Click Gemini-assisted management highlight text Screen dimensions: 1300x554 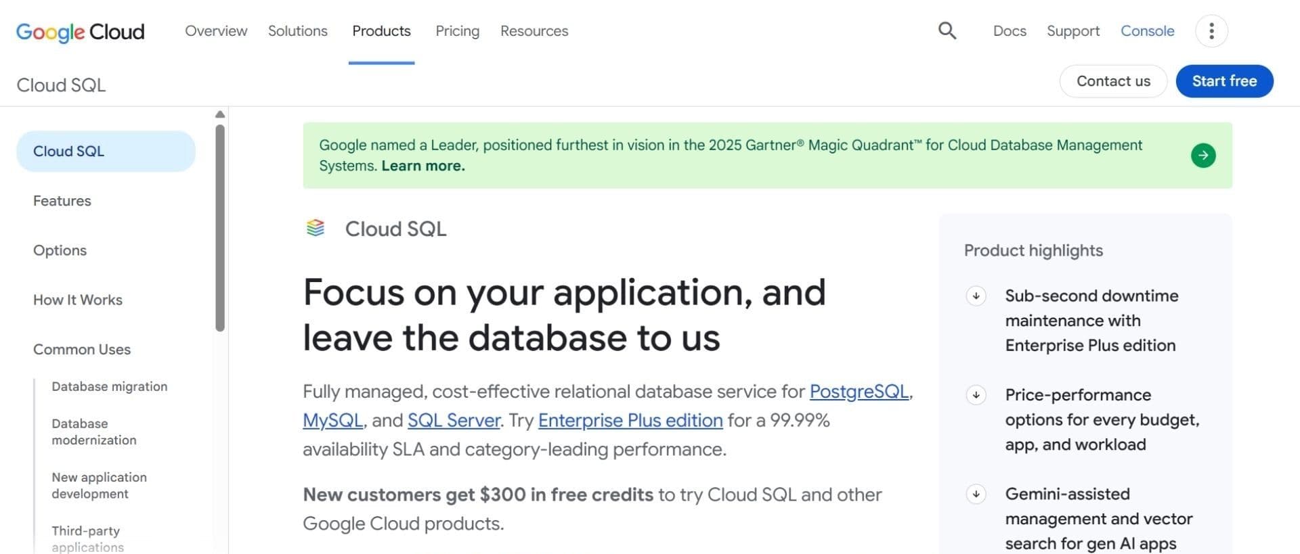[1098, 519]
